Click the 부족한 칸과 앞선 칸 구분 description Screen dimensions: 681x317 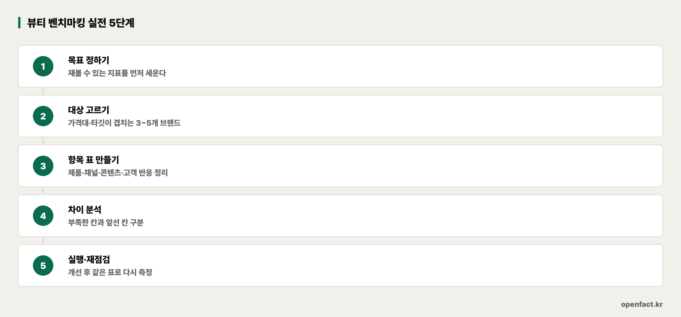click(106, 222)
